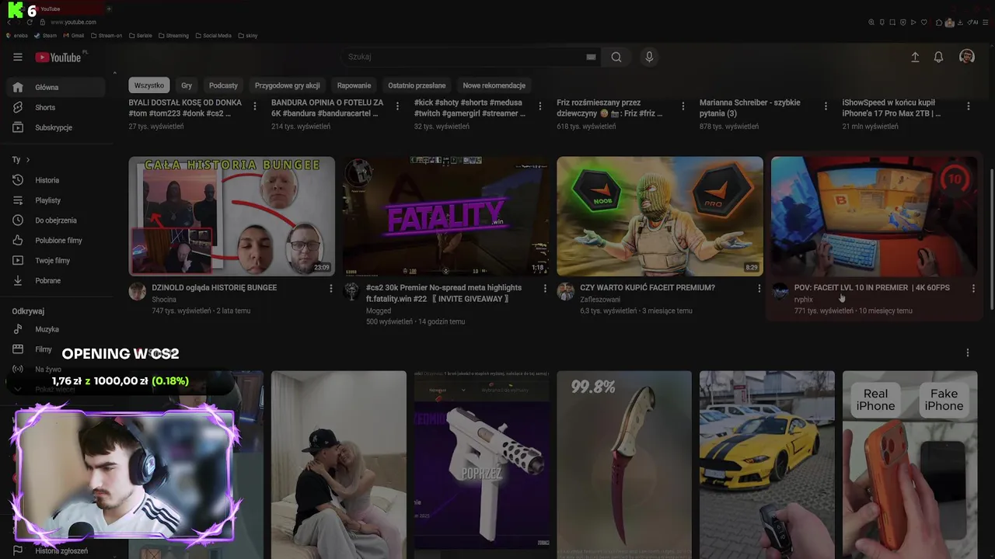The image size is (995, 559).
Task: Go to the YouTube logo home link
Action: pos(59,57)
